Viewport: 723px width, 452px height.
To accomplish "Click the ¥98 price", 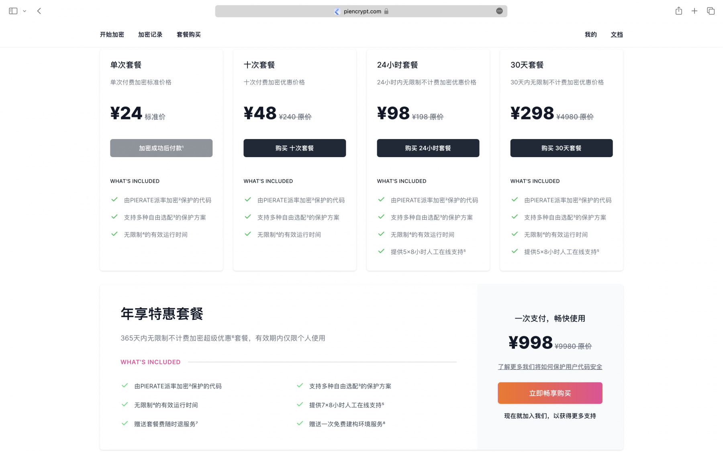I will point(393,113).
